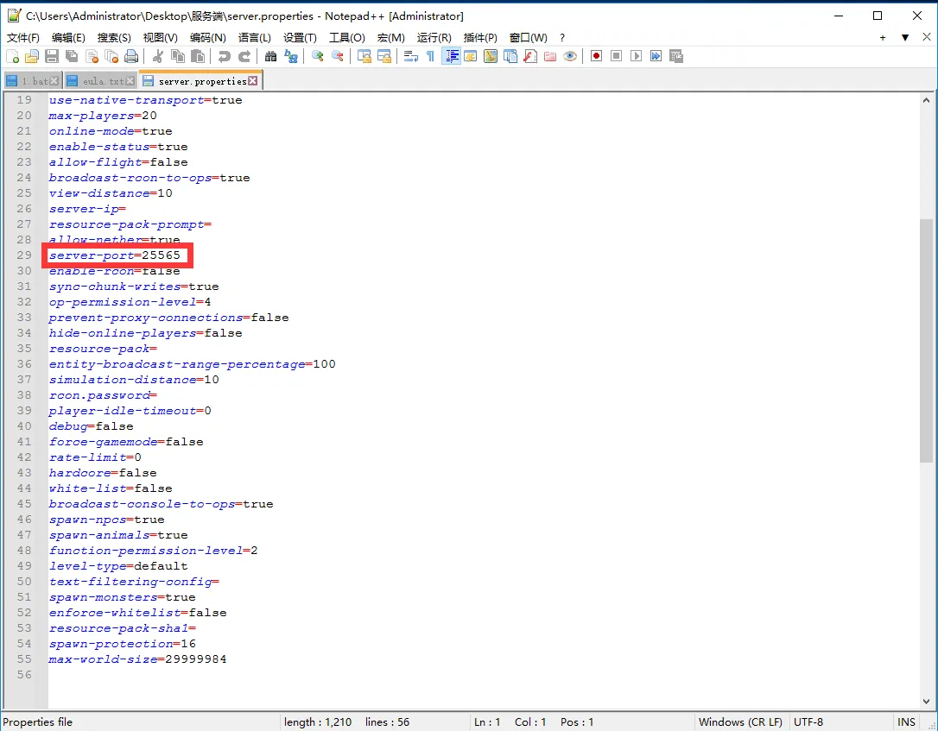
Task: Switch to the eula.txt tab
Action: (104, 81)
